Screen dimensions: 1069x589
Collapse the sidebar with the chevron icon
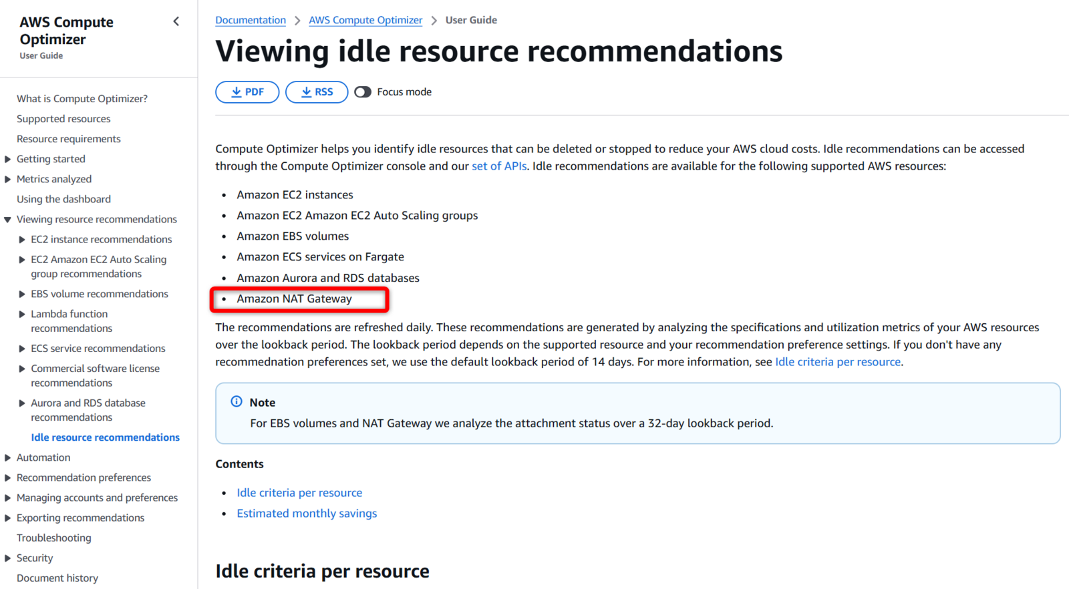coord(176,21)
